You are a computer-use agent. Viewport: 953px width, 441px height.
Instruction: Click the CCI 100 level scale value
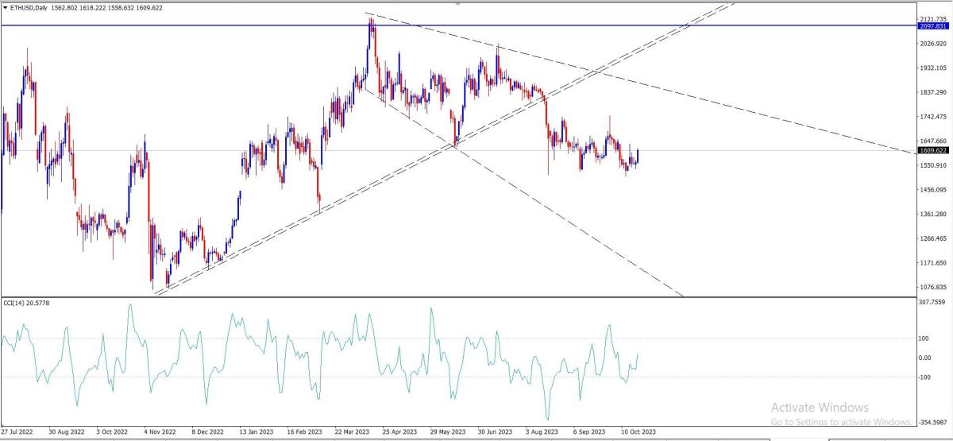(924, 338)
